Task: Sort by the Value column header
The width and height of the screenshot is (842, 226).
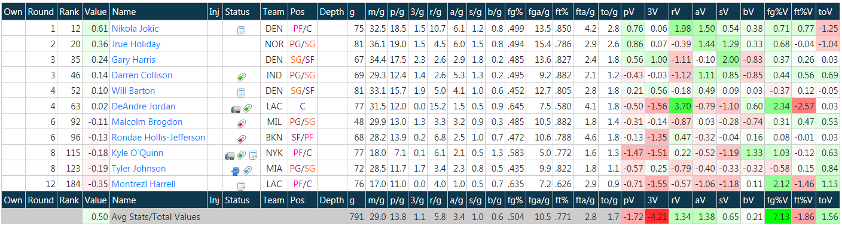Action: click(x=96, y=12)
